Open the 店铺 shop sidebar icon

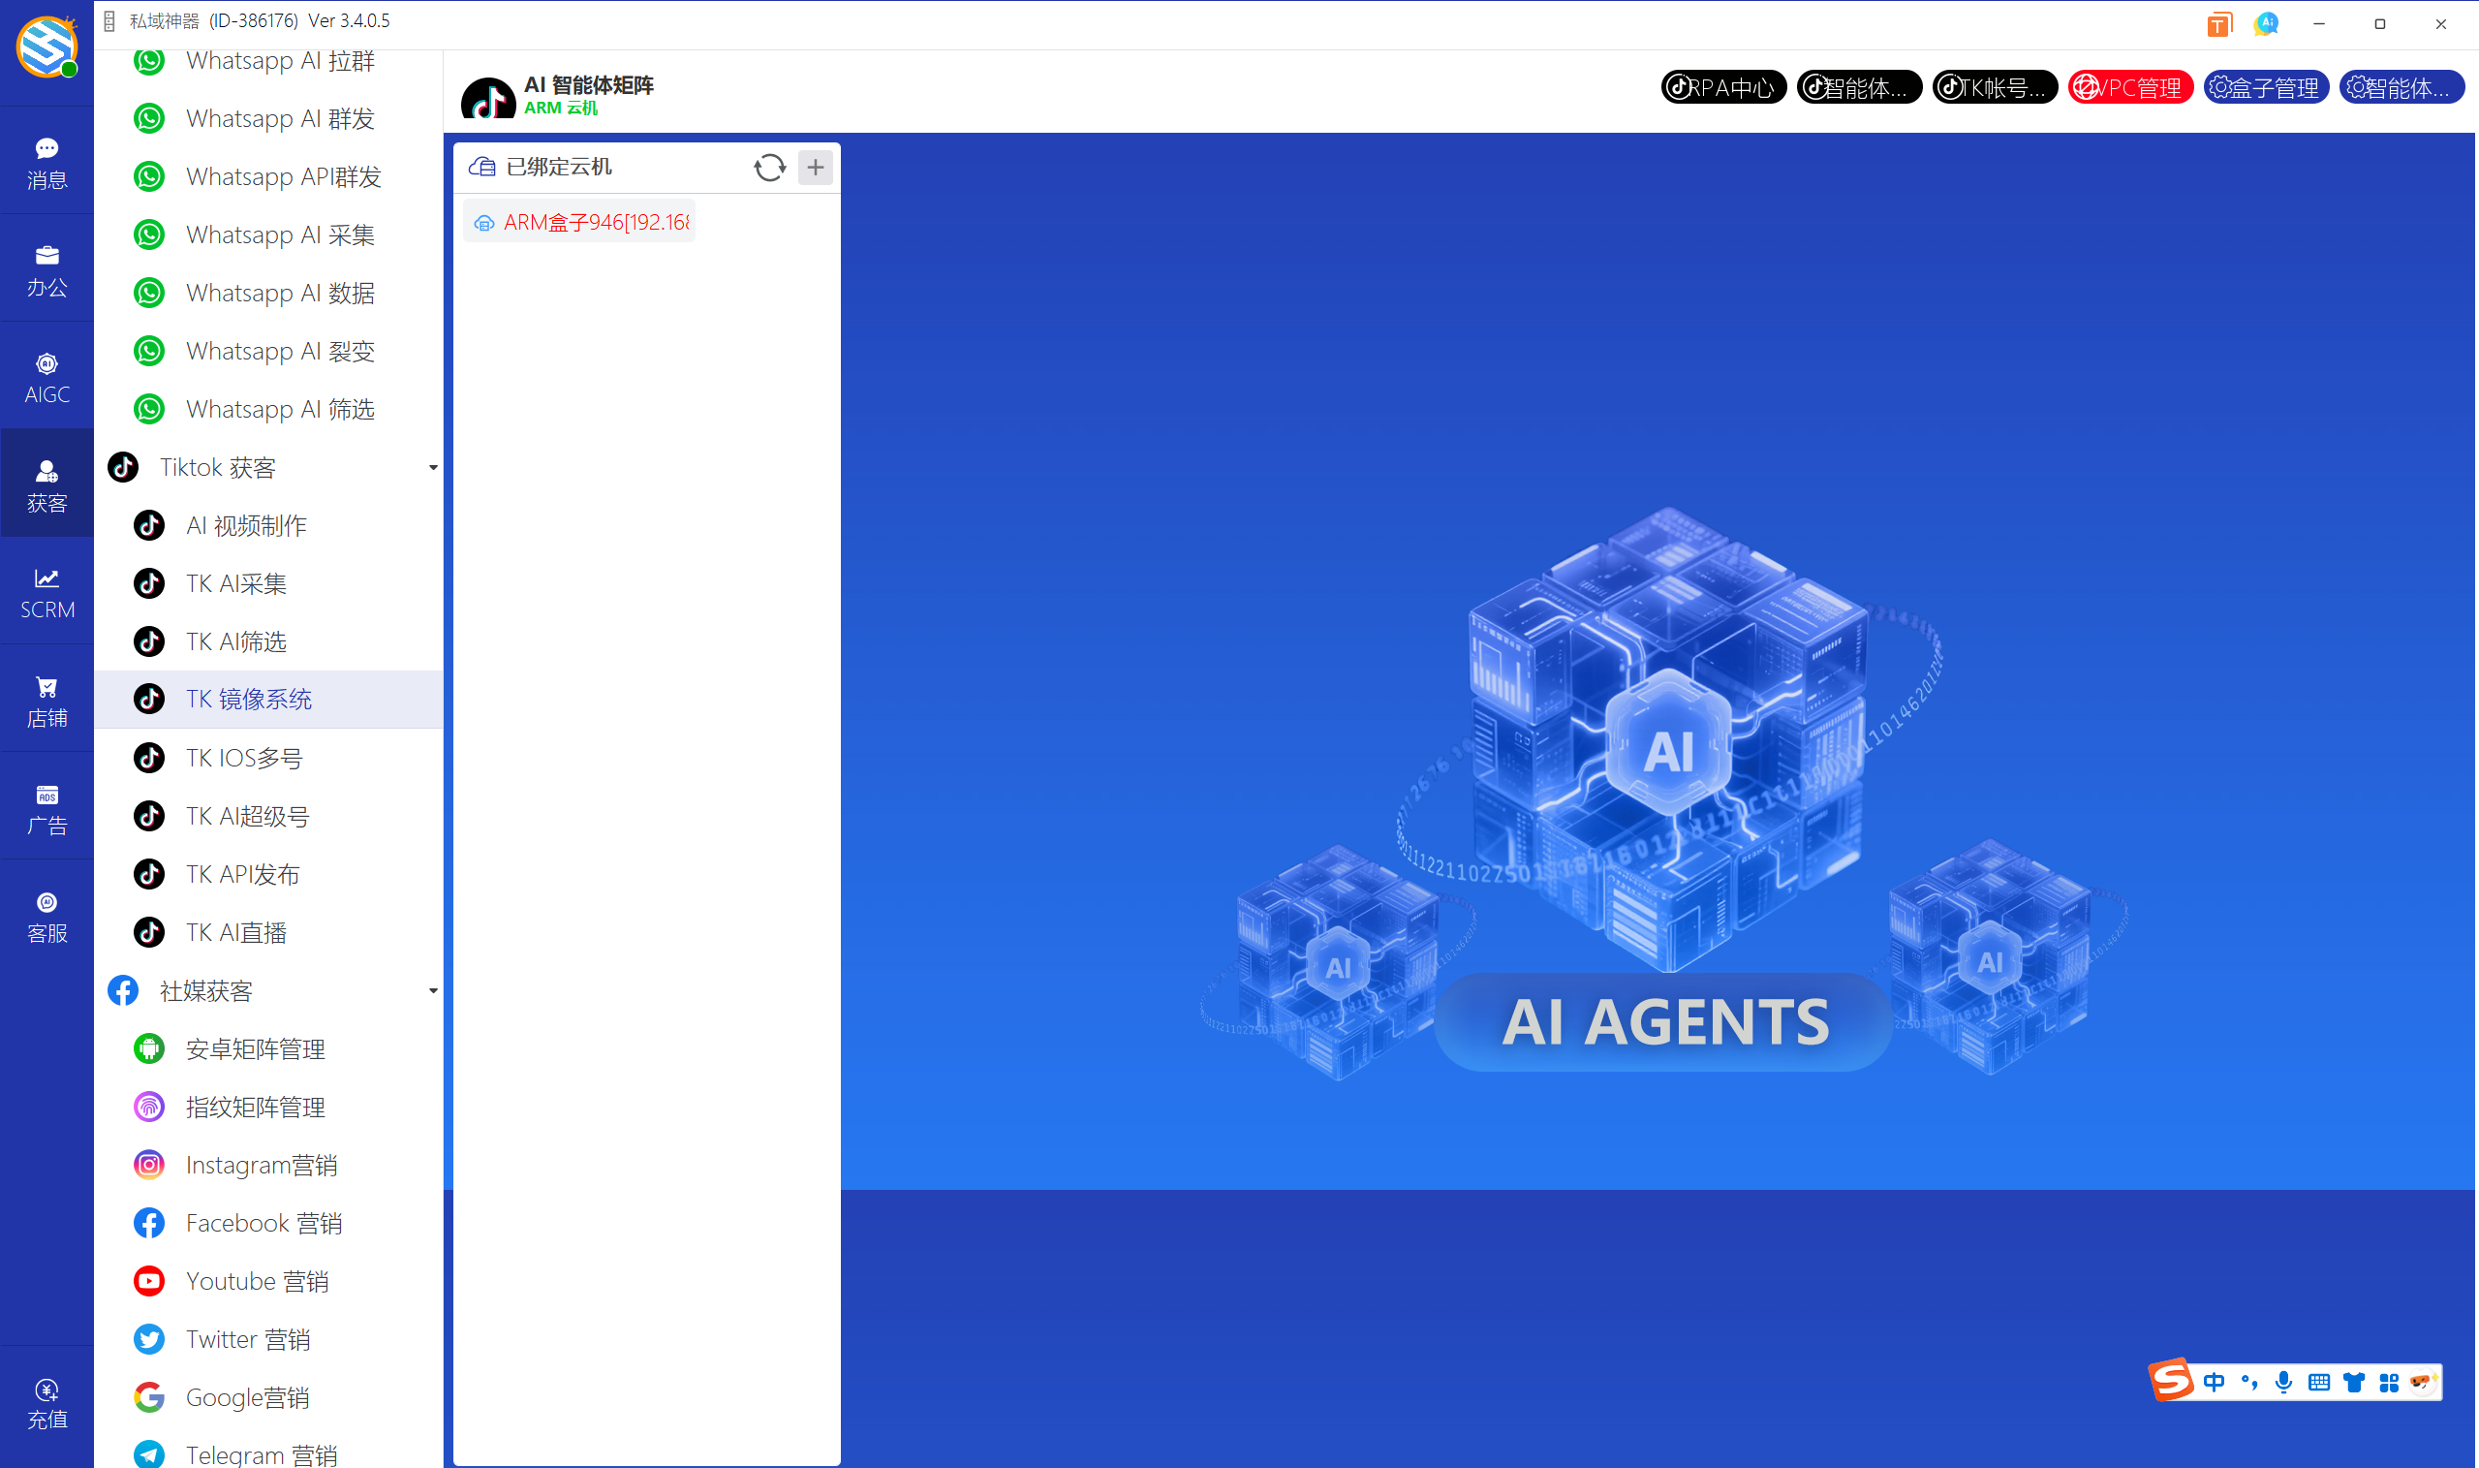(x=46, y=702)
